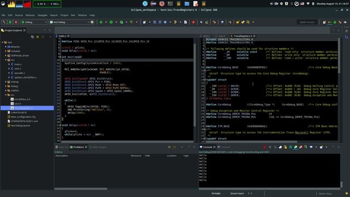Image resolution: width=350 pixels, height=197 pixels.
Task: Open the Wi-Fi network icon in system tray
Action: tap(308, 4)
